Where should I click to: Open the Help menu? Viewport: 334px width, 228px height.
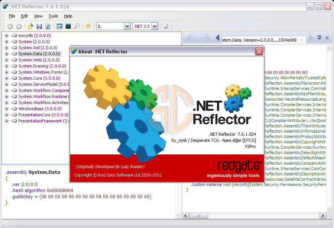click(68, 16)
